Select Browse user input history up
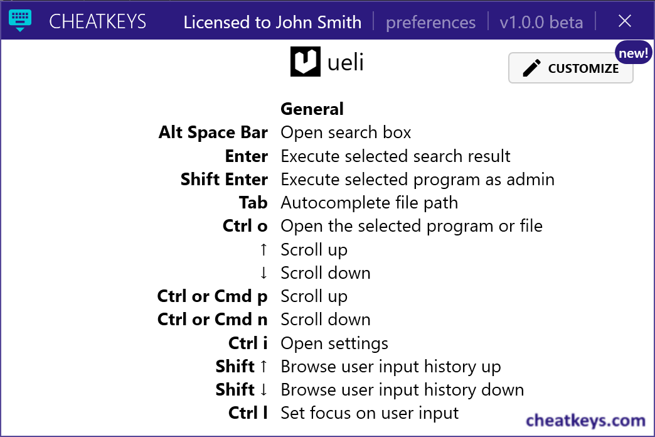Viewport: 655px width, 437px height. click(x=390, y=367)
